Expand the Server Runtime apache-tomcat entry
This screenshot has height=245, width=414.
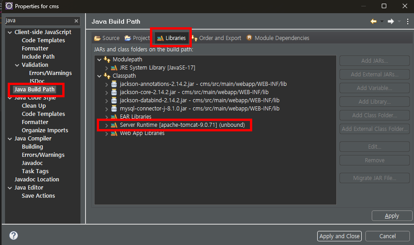coord(107,125)
